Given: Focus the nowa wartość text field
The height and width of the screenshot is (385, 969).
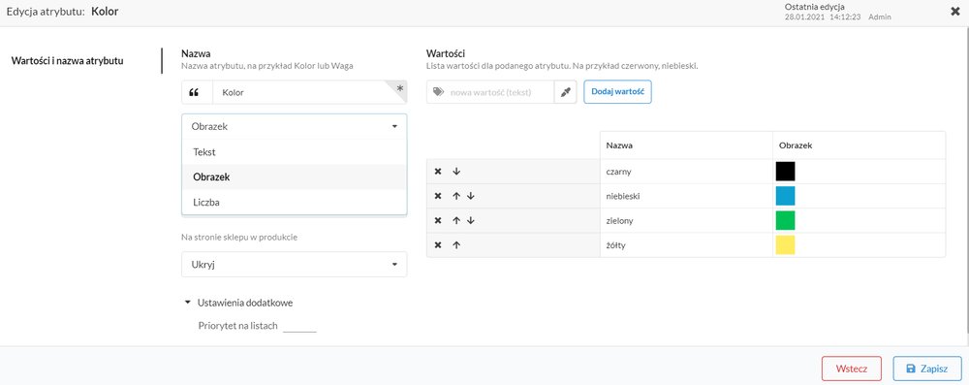Looking at the screenshot, I should click(490, 91).
